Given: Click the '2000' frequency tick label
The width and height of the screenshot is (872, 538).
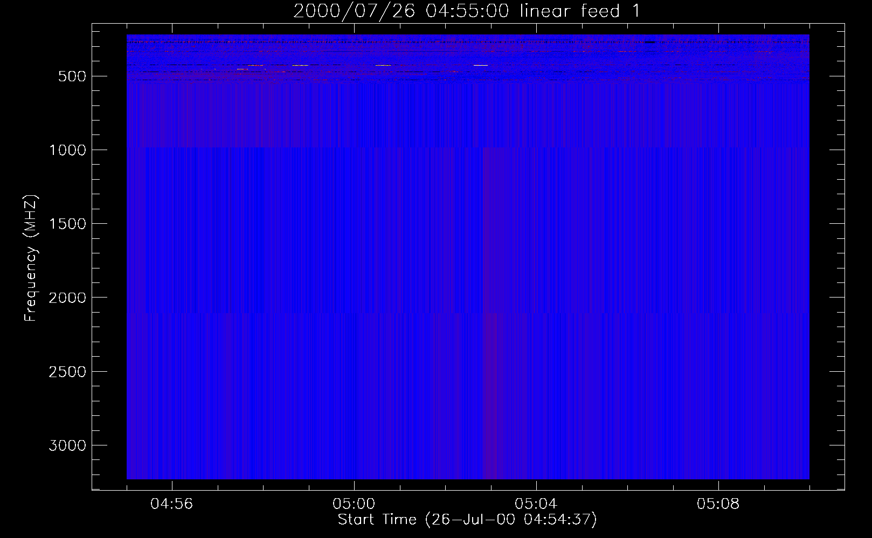Looking at the screenshot, I should tap(67, 298).
